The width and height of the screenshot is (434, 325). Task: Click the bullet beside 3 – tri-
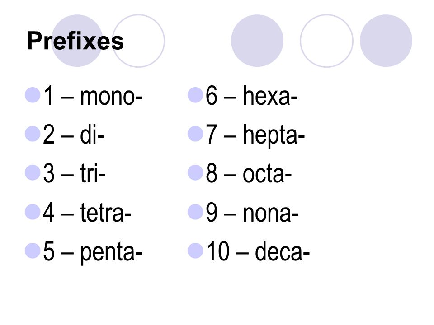pyautogui.click(x=33, y=173)
